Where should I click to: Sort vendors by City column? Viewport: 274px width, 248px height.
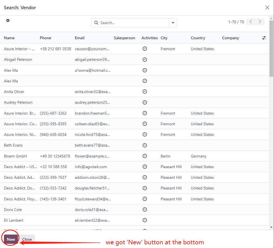click(x=164, y=38)
